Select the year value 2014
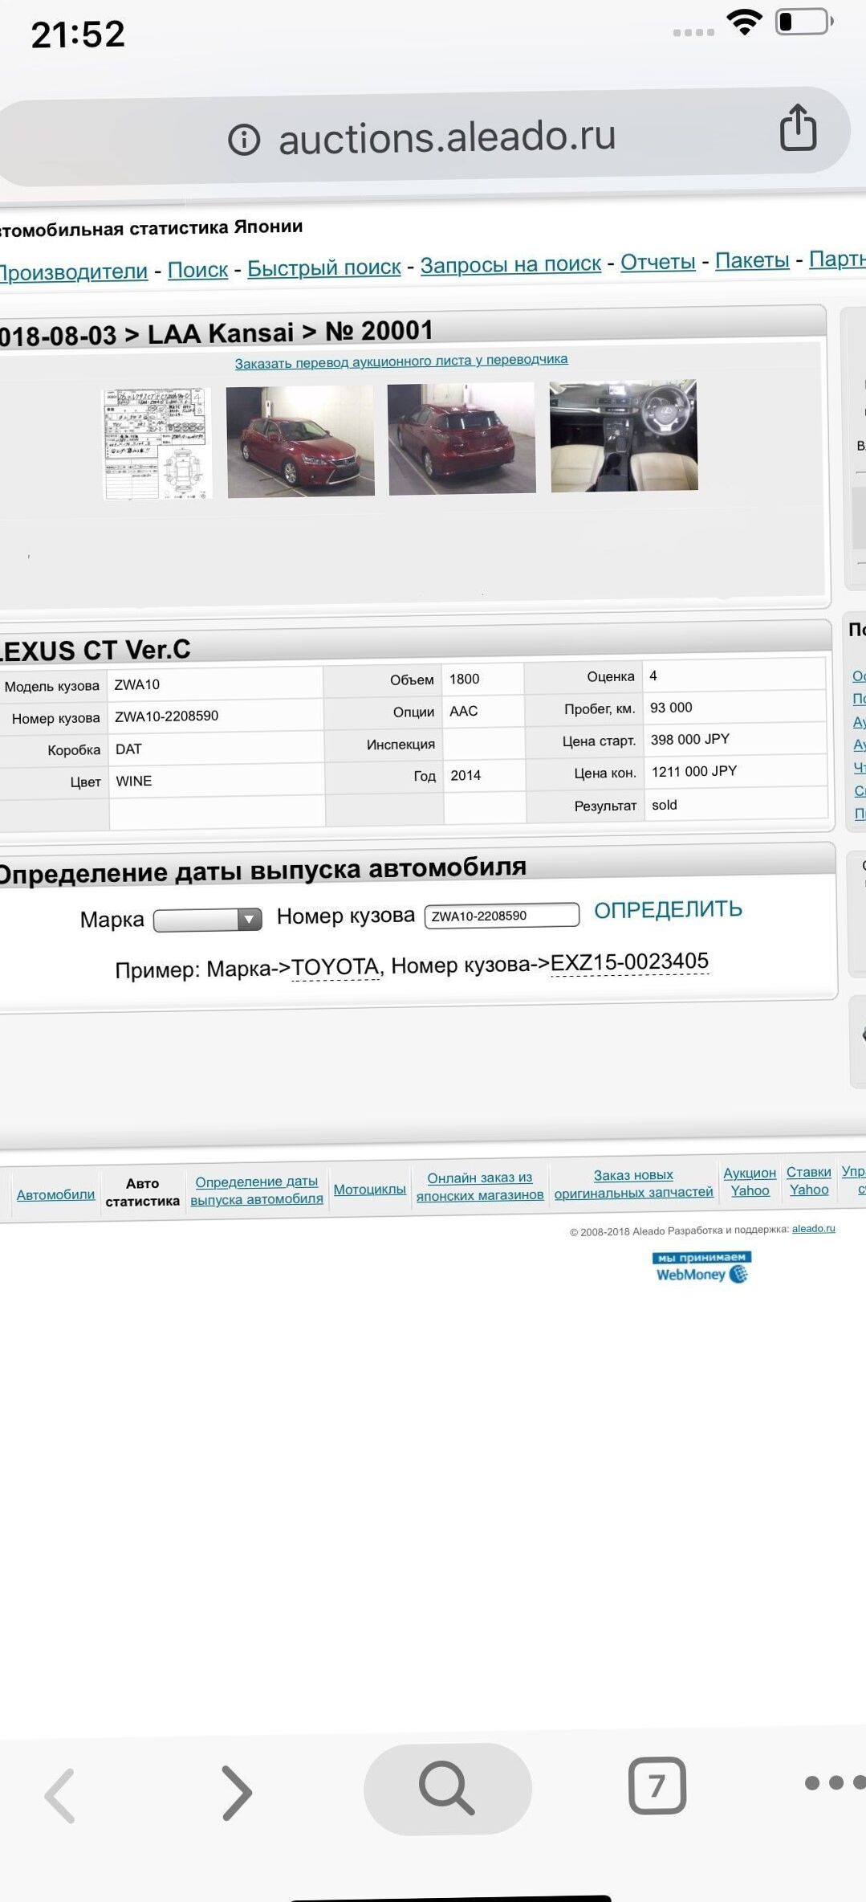Viewport: 866px width, 1902px height. coord(466,775)
